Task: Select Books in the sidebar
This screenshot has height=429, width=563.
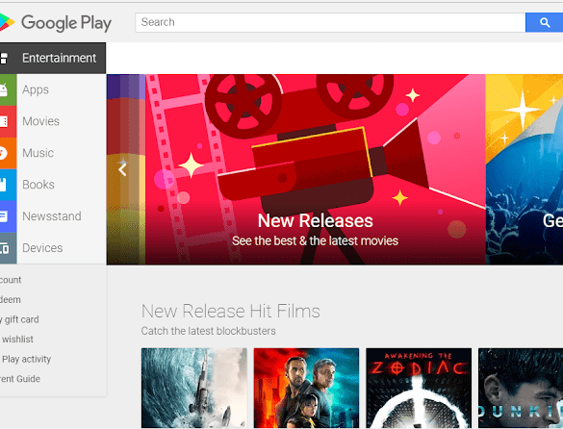Action: 38,185
